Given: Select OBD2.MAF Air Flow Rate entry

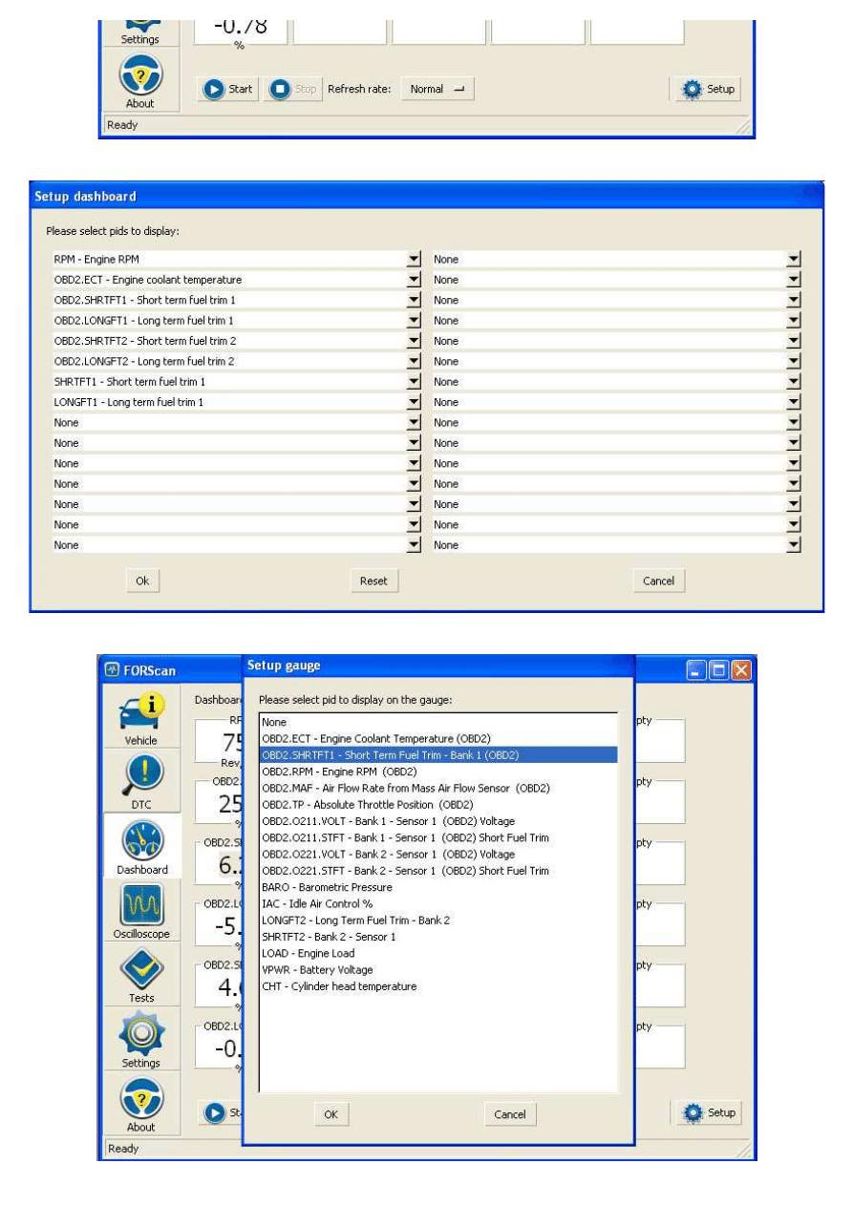Looking at the screenshot, I should 405,788.
